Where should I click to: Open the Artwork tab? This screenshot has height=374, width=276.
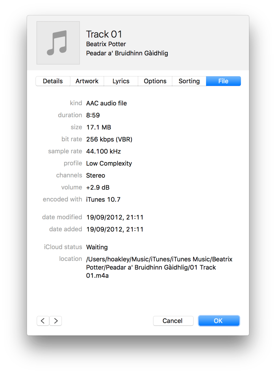(x=87, y=81)
